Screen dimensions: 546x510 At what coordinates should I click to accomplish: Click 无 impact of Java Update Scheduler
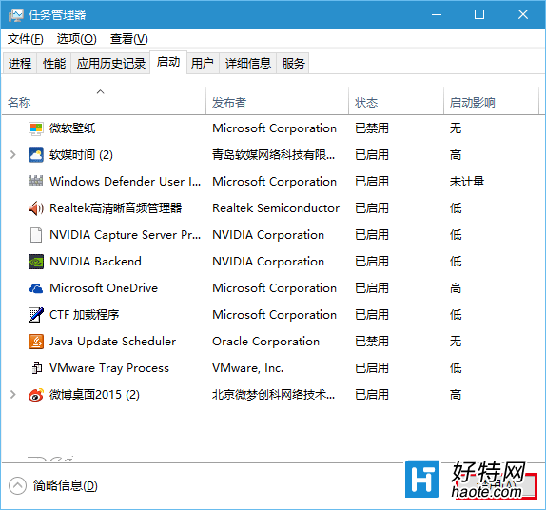pyautogui.click(x=456, y=342)
